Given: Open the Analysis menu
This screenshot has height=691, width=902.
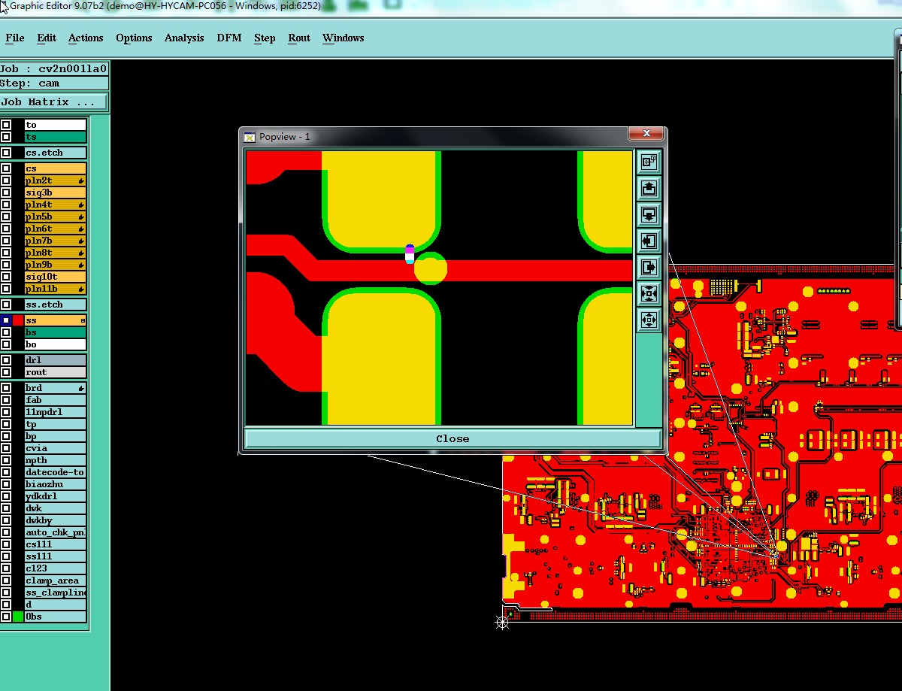Looking at the screenshot, I should tap(184, 38).
